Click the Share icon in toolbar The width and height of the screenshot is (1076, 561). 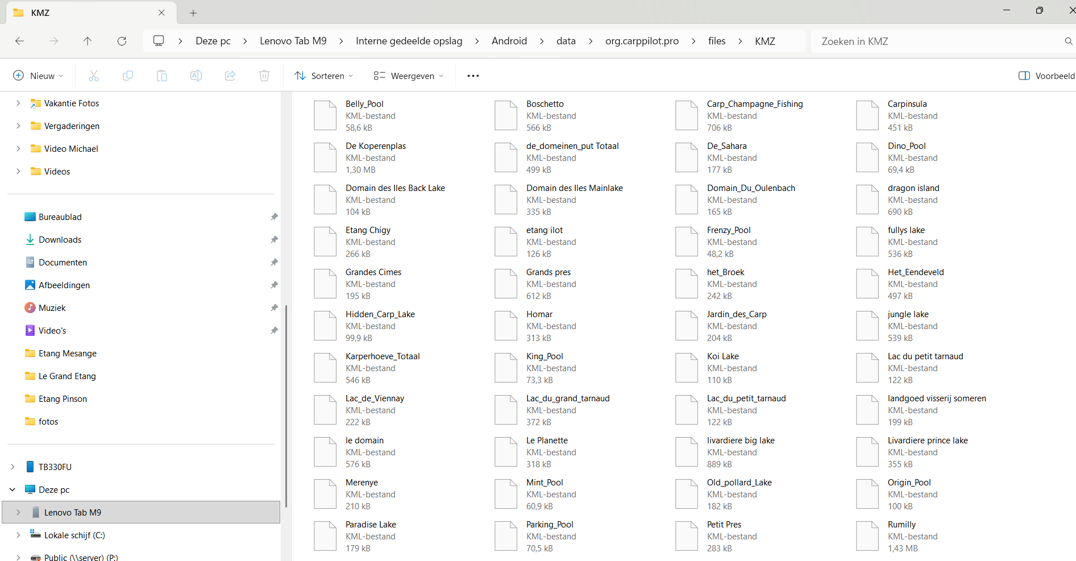point(230,76)
